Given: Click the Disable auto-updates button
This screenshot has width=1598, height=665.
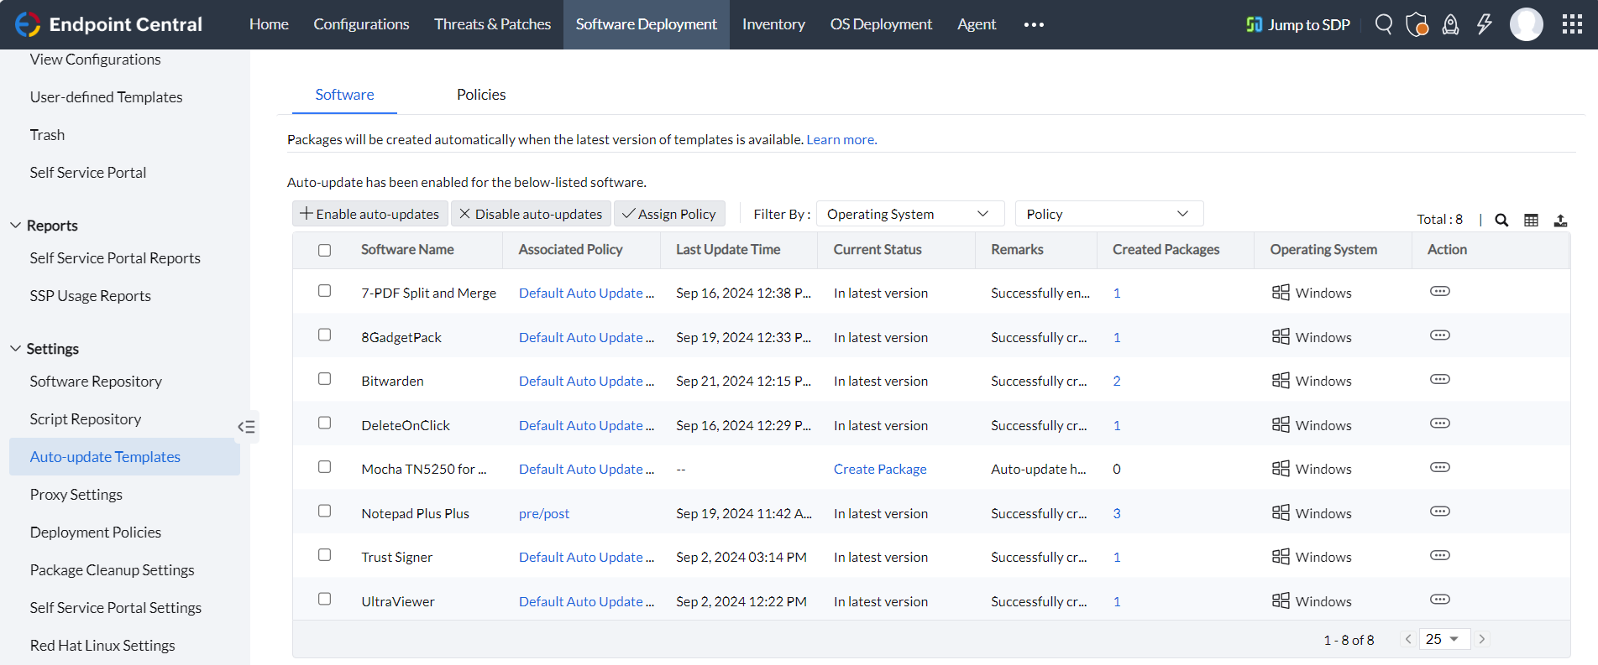Looking at the screenshot, I should tap(531, 214).
